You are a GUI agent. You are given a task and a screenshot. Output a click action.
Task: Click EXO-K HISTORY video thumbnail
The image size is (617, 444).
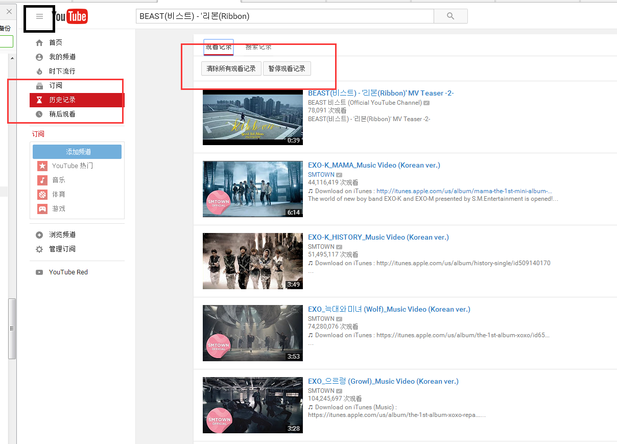(x=253, y=261)
